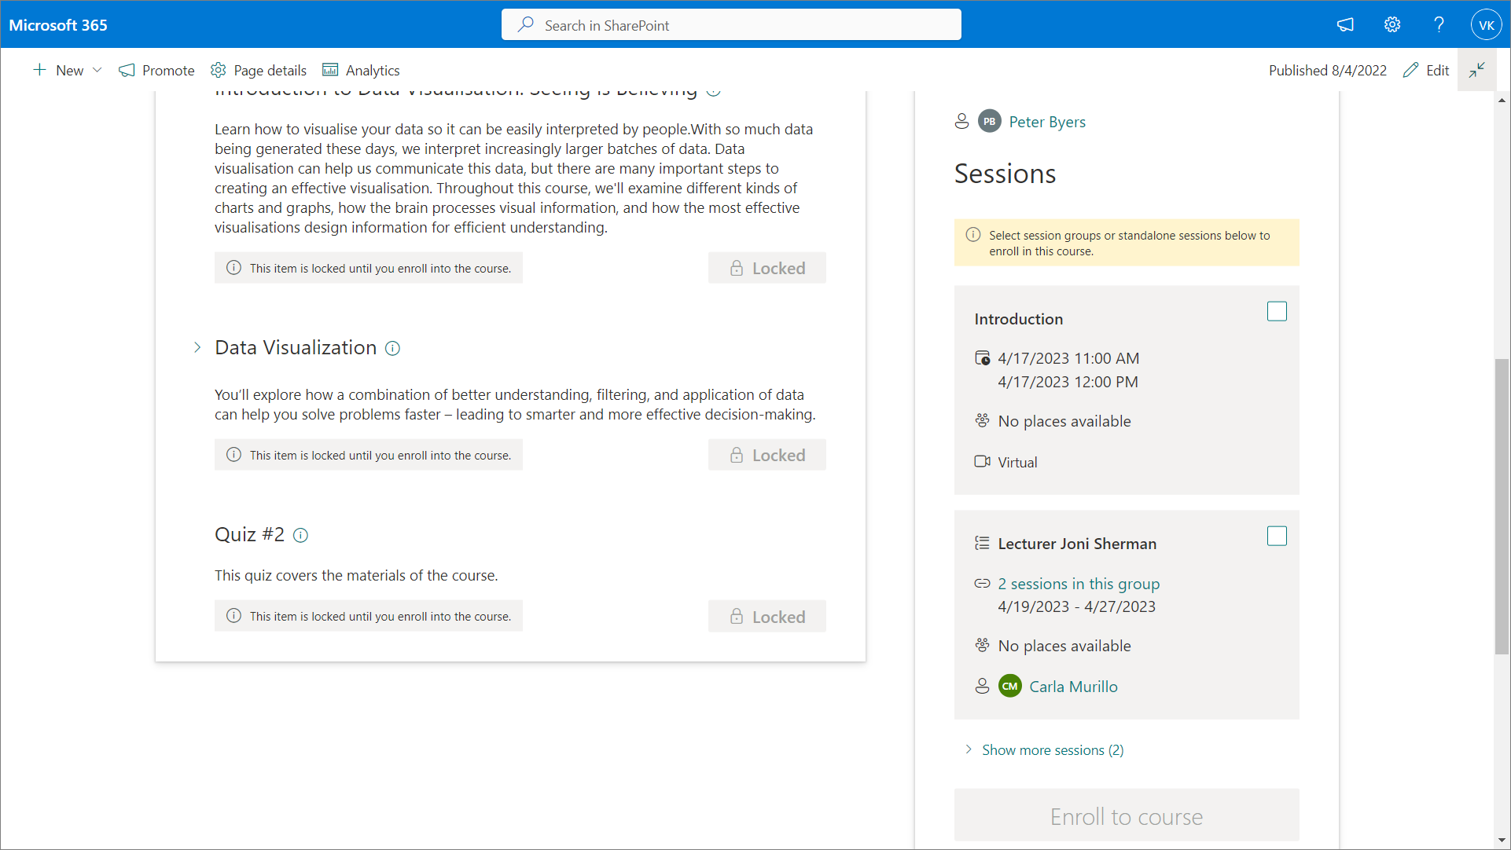This screenshot has height=850, width=1511.
Task: Click info icon next to Data Visualization
Action: pos(392,348)
